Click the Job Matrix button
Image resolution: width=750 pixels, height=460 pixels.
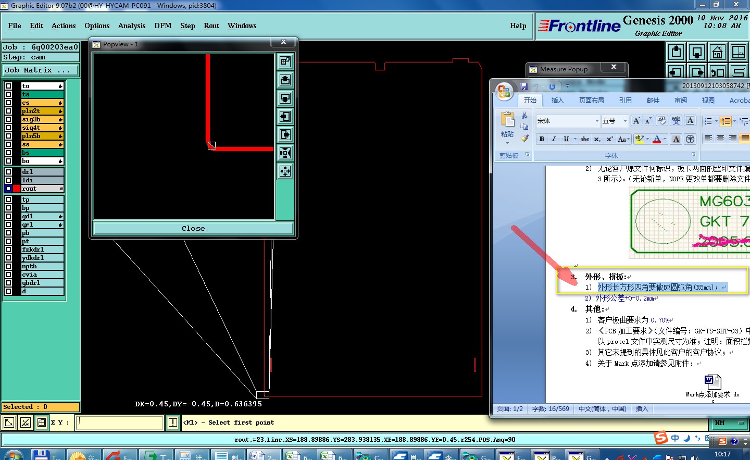pos(41,70)
